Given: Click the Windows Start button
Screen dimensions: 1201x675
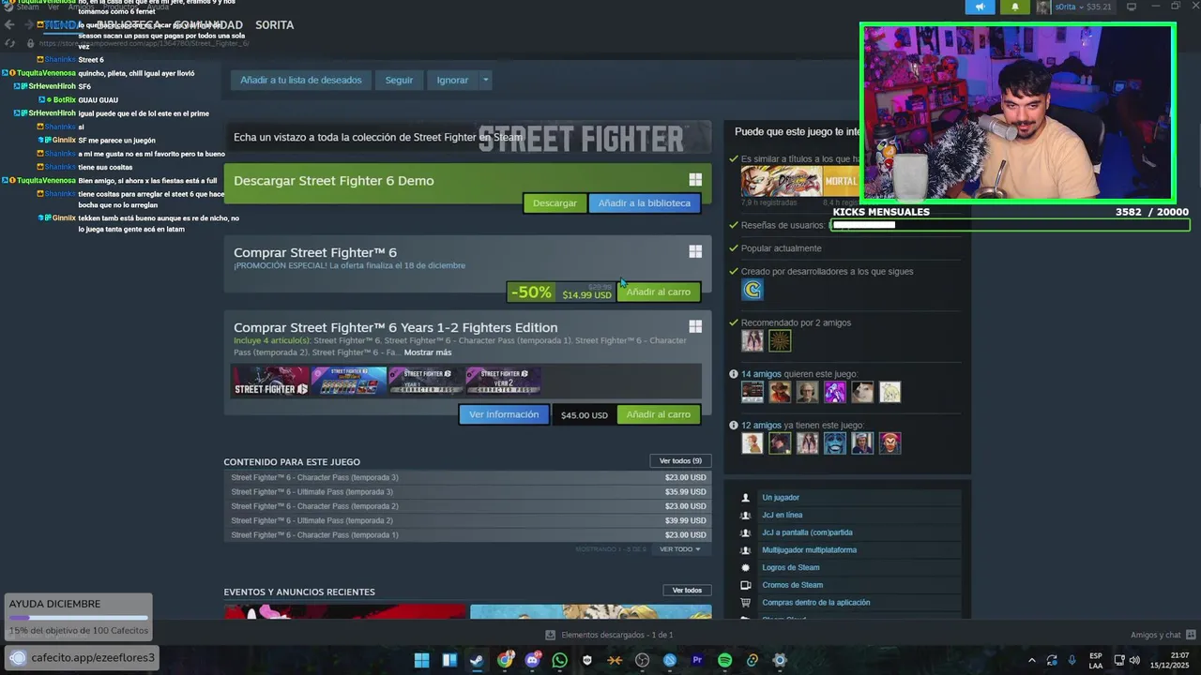Looking at the screenshot, I should pyautogui.click(x=421, y=660).
